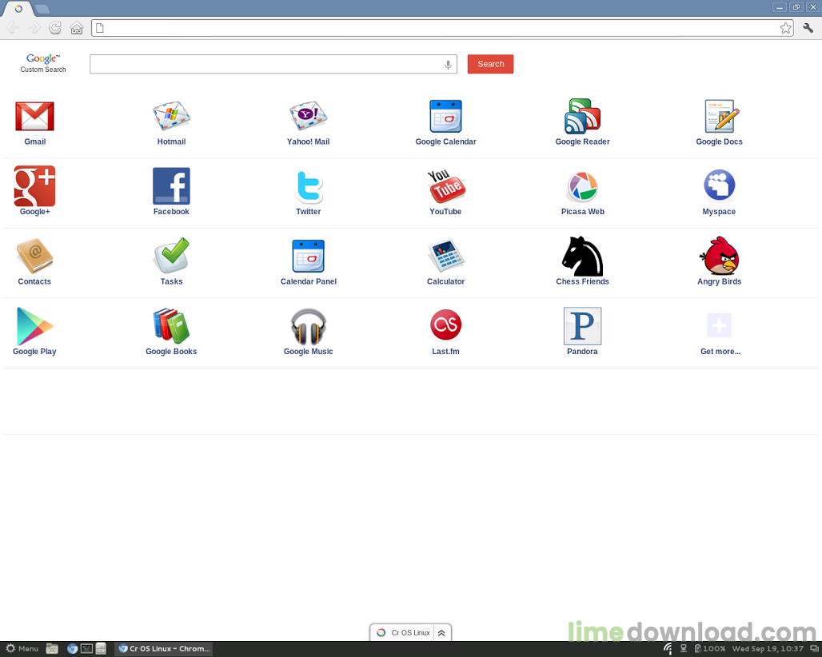The height and width of the screenshot is (657, 822).
Task: Click the 100% battery indicator
Action: click(710, 649)
